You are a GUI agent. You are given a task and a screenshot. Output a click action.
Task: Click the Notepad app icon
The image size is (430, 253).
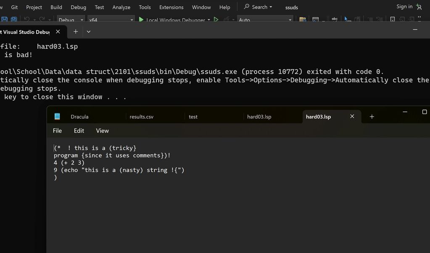coord(57,117)
